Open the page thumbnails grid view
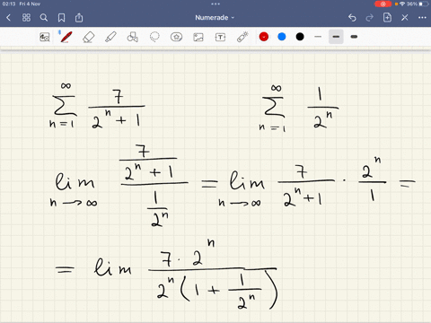431x323 pixels. (x=26, y=18)
